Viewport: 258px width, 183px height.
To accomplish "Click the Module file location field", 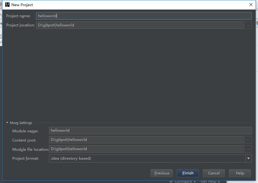I will tap(146, 149).
